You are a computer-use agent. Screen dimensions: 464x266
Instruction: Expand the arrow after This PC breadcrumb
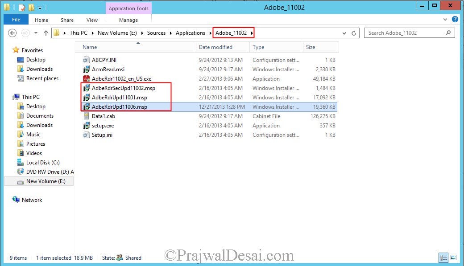click(93, 33)
